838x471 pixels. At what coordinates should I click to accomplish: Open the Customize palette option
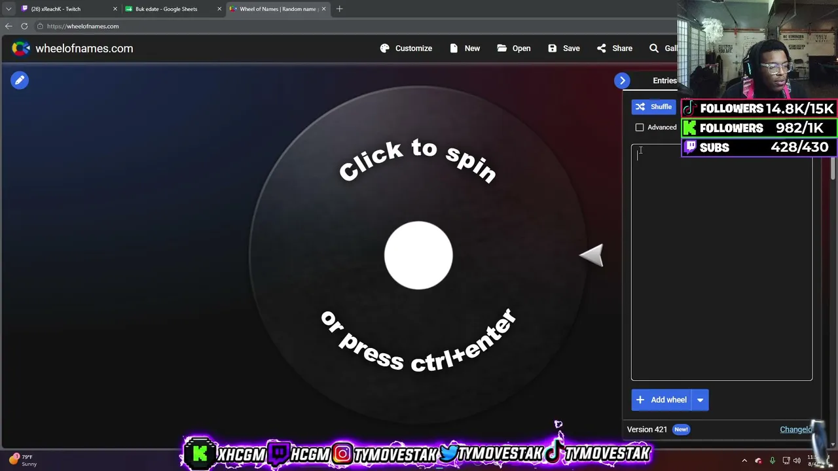click(x=406, y=48)
